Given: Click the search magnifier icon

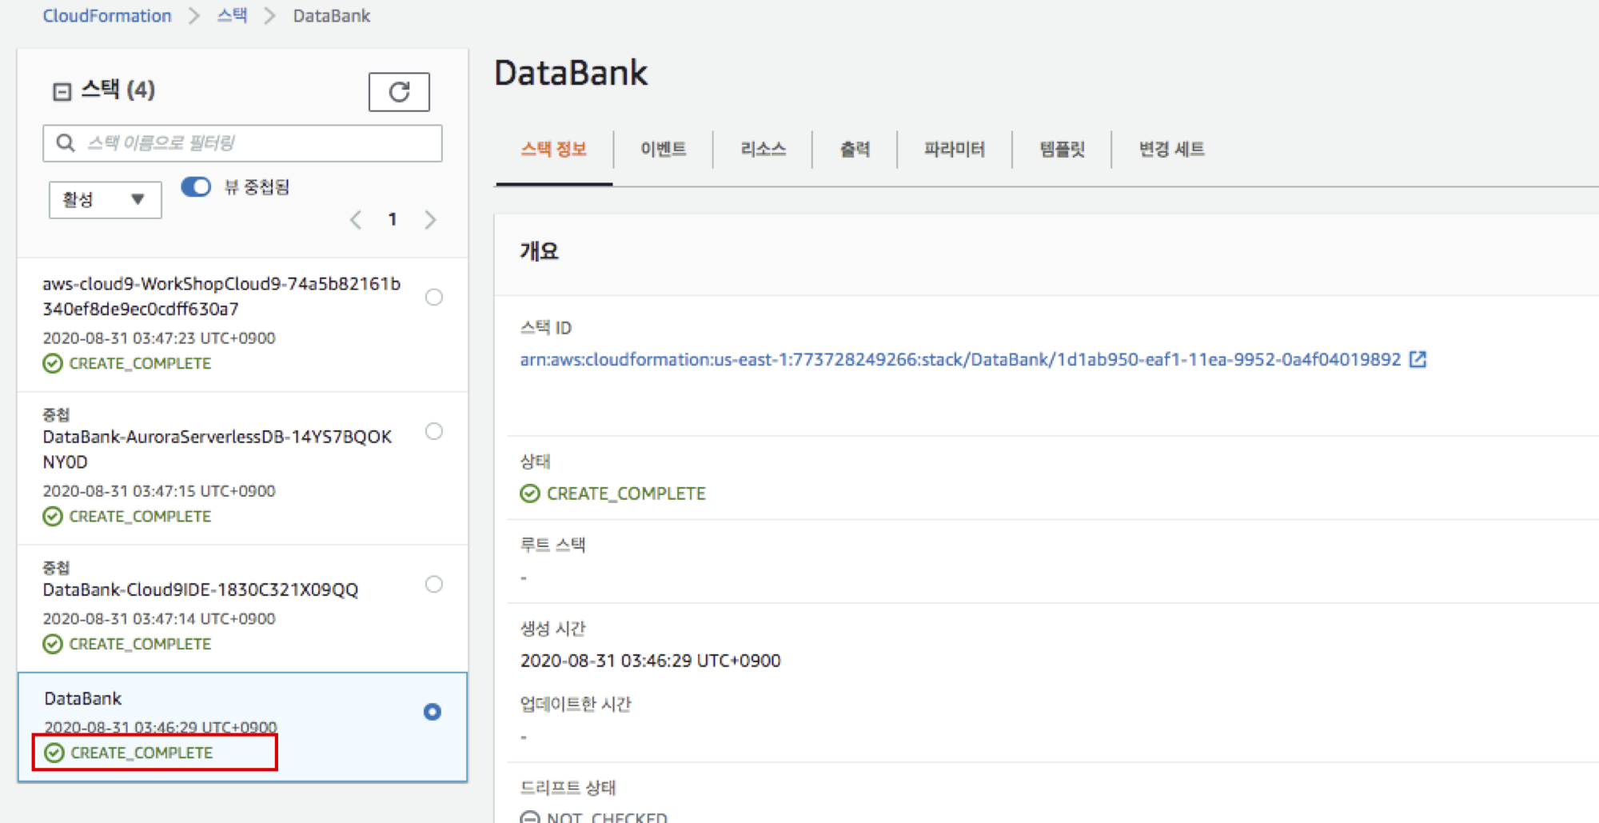Looking at the screenshot, I should click(x=66, y=143).
